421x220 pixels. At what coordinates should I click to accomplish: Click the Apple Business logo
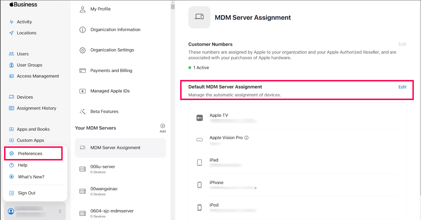point(23,4)
